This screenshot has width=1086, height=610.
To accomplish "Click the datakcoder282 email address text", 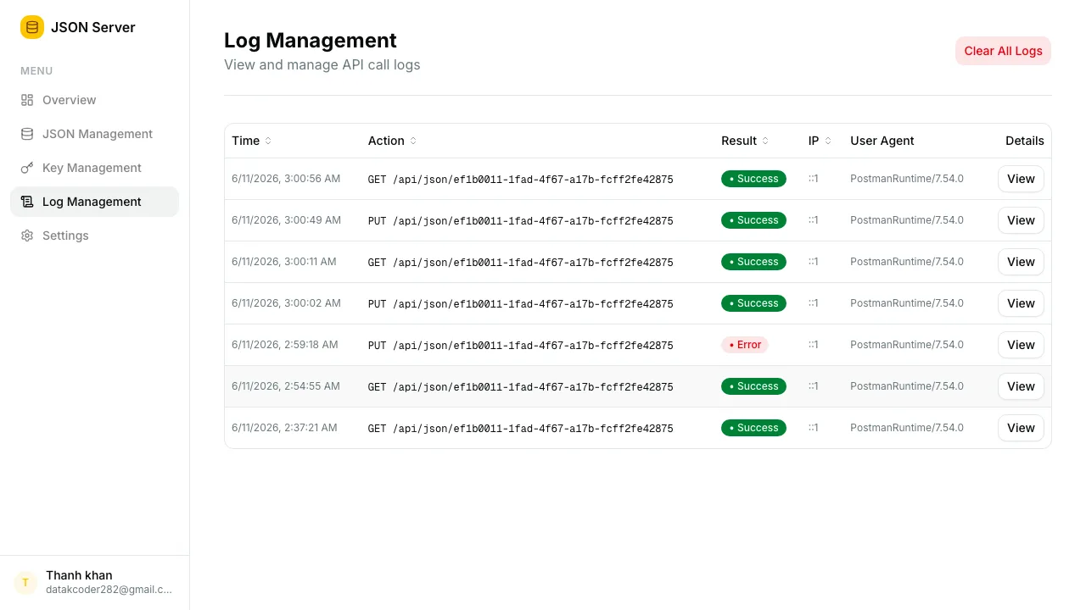I will 109,590.
